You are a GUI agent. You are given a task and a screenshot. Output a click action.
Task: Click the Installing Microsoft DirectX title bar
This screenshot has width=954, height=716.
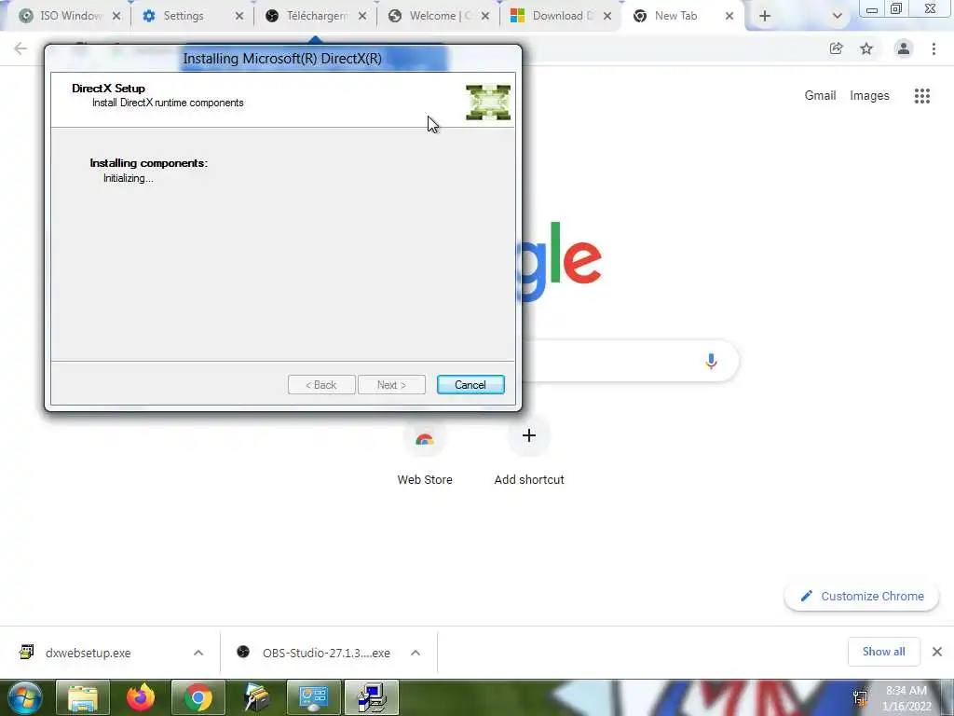pos(283,59)
